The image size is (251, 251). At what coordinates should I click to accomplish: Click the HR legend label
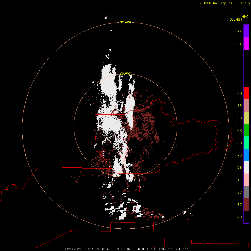click(x=239, y=131)
